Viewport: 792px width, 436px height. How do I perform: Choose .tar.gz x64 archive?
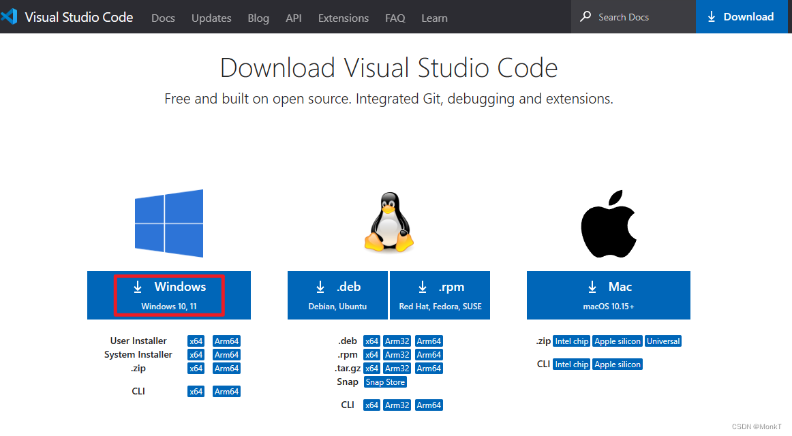pyautogui.click(x=371, y=369)
